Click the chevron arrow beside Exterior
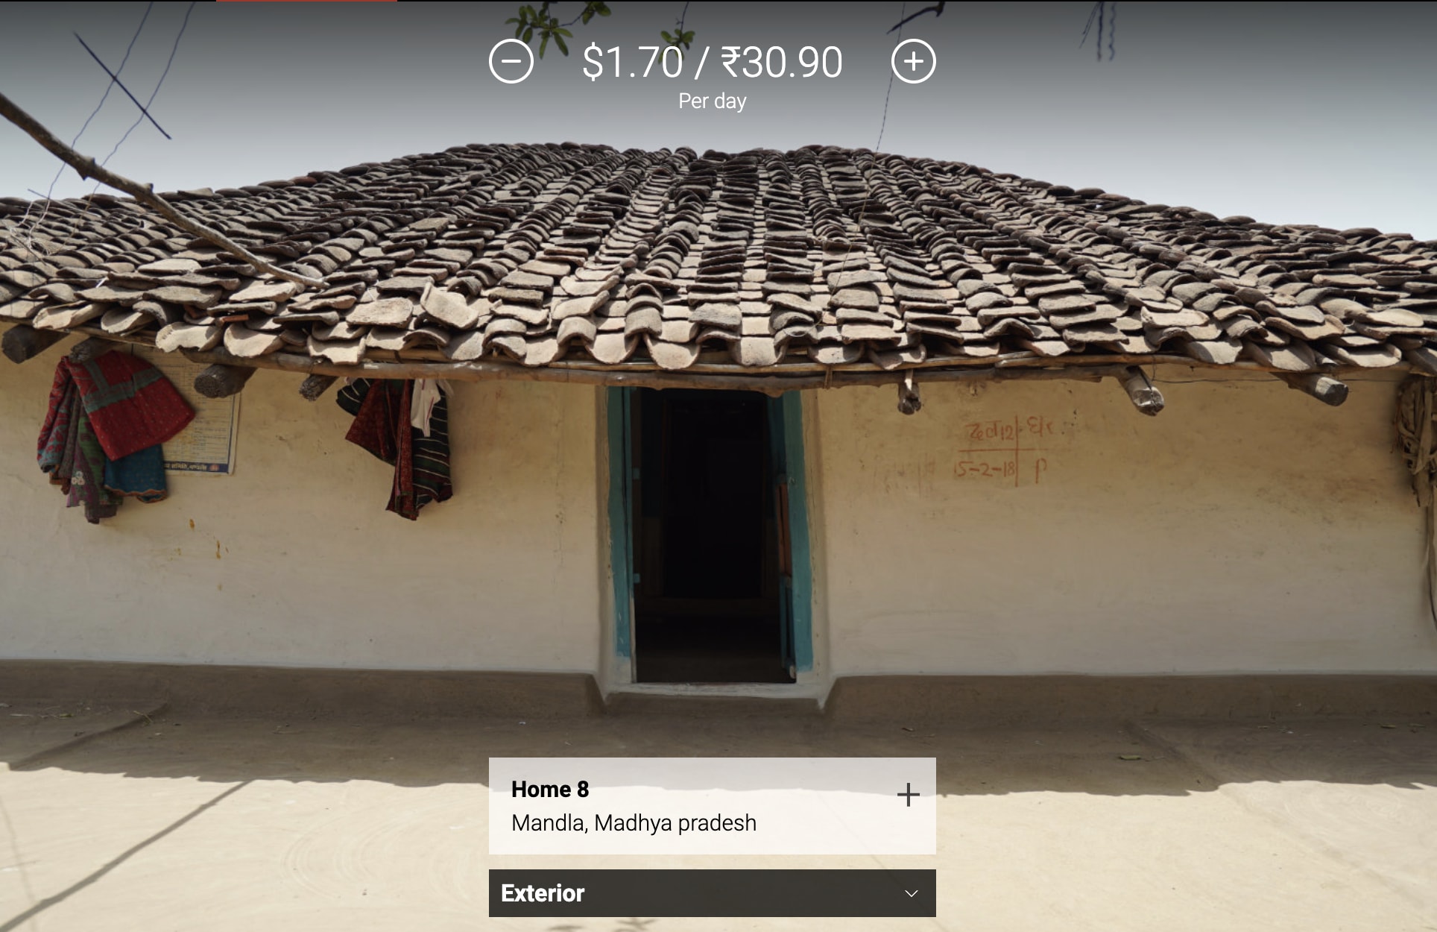The width and height of the screenshot is (1437, 932). (x=911, y=893)
